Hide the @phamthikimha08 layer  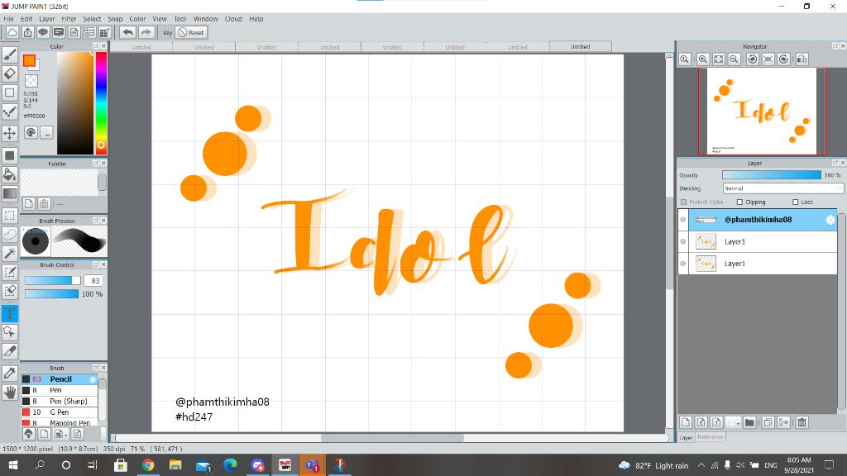[x=683, y=220]
